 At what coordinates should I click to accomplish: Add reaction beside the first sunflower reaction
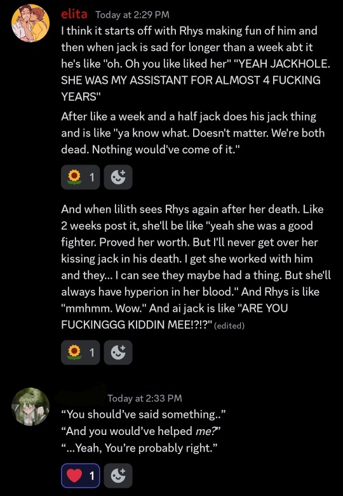pos(118,177)
